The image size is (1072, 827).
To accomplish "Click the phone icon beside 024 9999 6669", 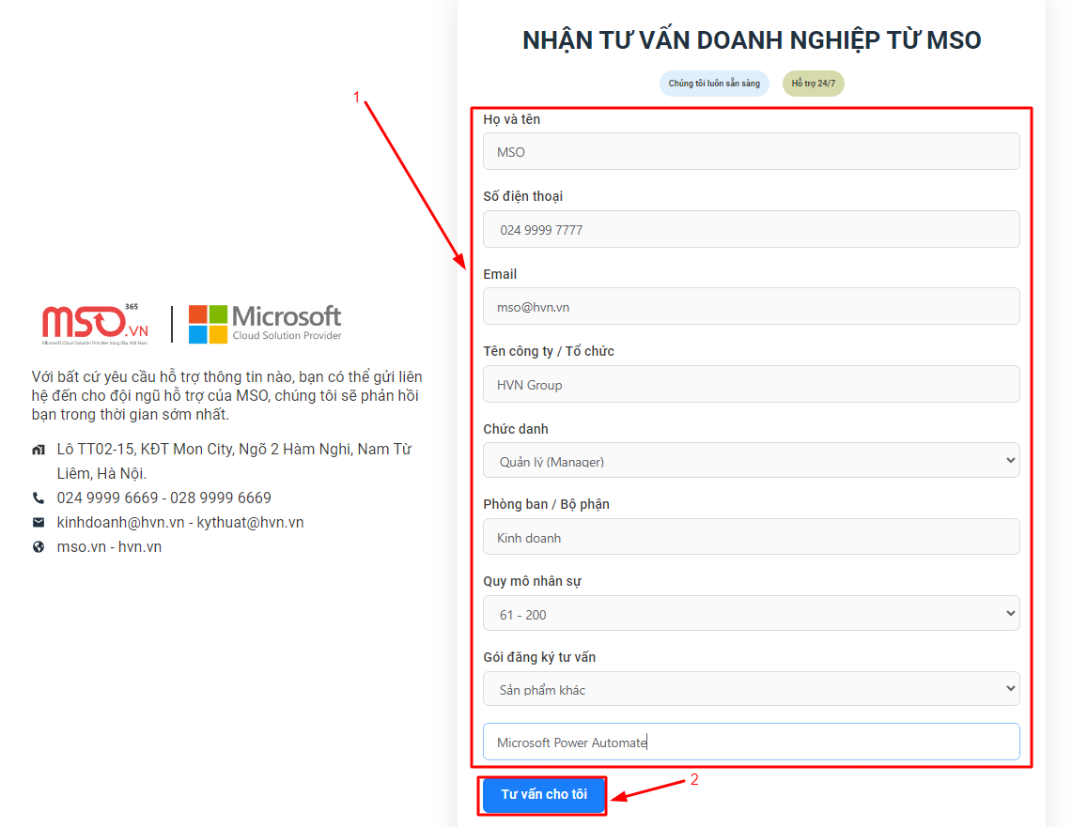I will pos(39,498).
